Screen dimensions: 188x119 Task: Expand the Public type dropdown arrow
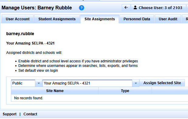pos(39,83)
